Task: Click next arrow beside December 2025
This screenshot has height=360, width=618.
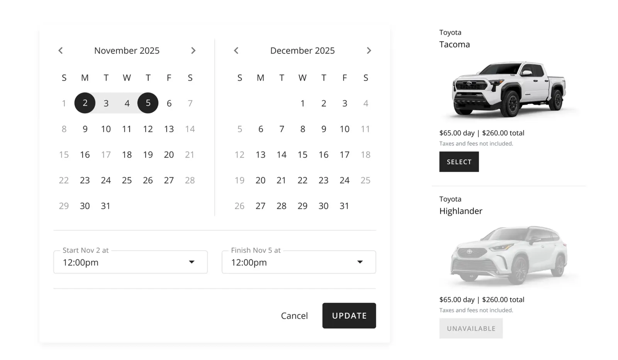Action: pyautogui.click(x=369, y=51)
